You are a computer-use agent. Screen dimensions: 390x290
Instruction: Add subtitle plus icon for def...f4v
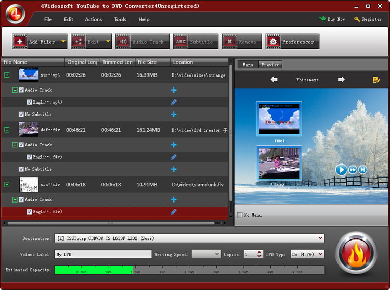174,169
